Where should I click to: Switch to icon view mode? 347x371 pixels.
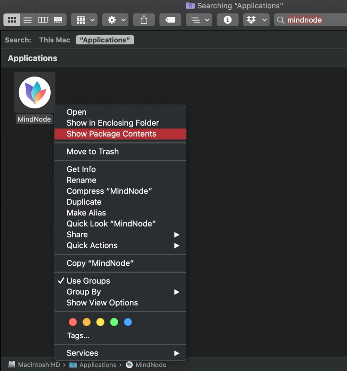pyautogui.click(x=11, y=20)
